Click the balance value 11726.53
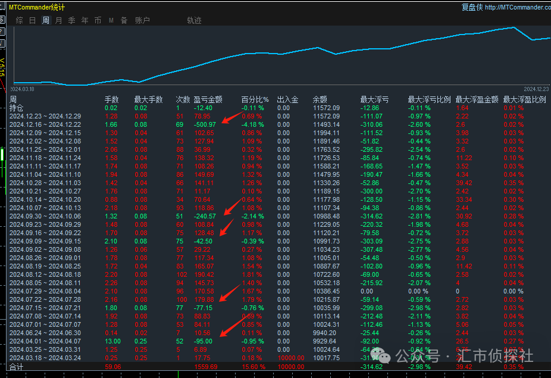The image size is (551, 378). [x=327, y=158]
